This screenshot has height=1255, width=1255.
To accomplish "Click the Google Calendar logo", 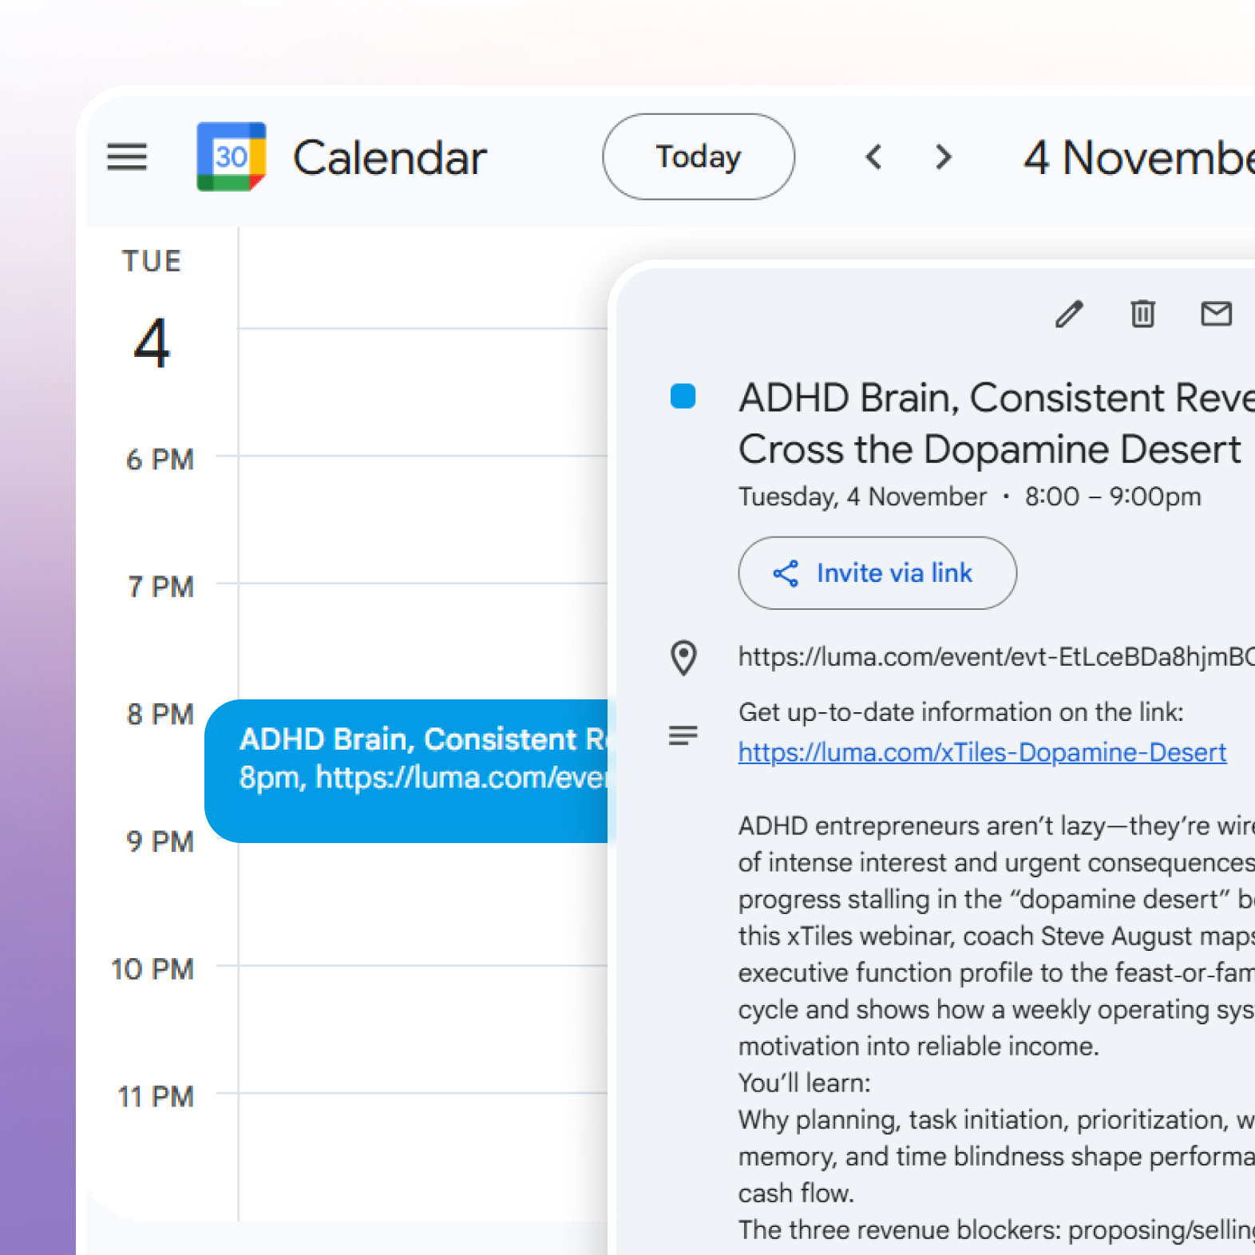I will (231, 156).
